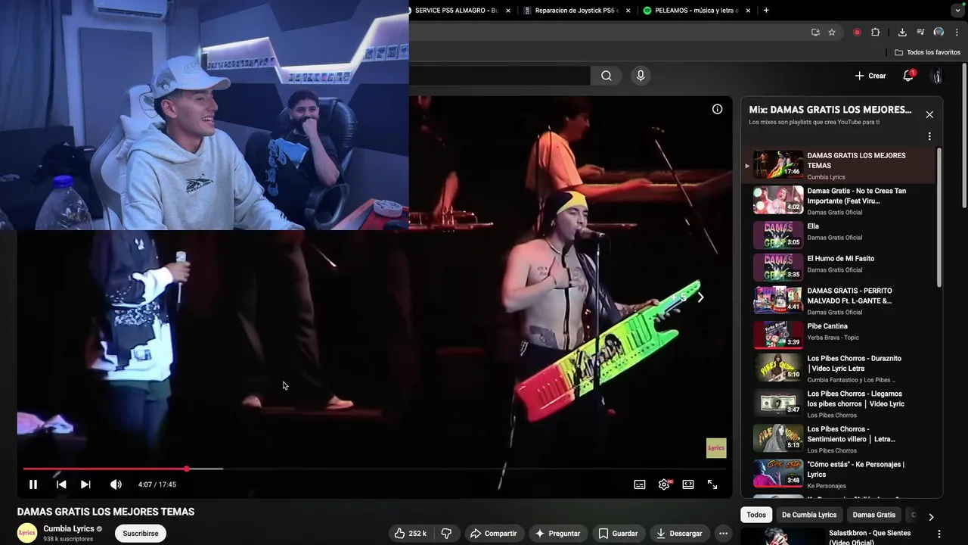The height and width of the screenshot is (545, 968).
Task: Toggle subtitles on the player
Action: click(x=640, y=484)
